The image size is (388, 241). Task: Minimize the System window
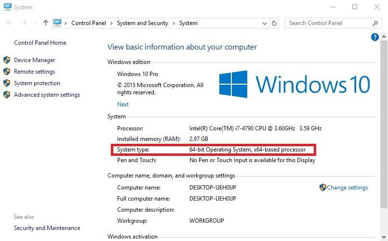click(333, 7)
